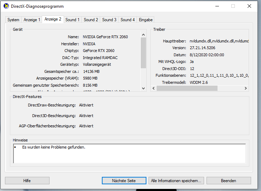Click Gerät panel scroll up arrow
This screenshot has height=191, width=261.
click(143, 35)
